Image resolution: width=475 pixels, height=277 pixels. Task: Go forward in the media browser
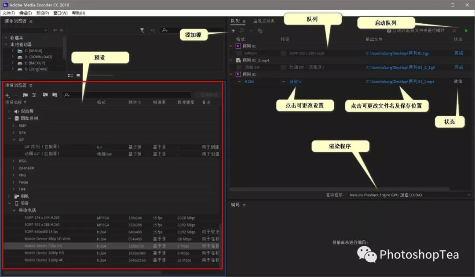[x=62, y=30]
